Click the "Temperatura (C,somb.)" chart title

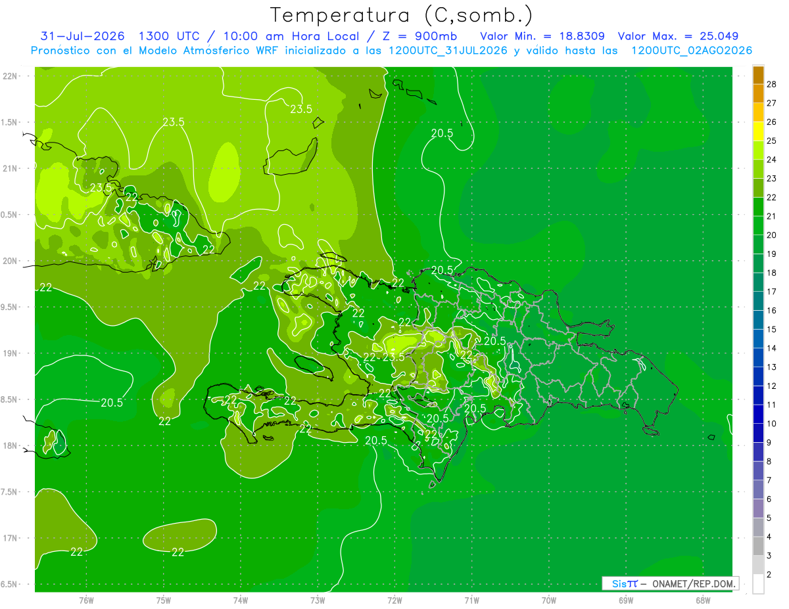point(402,15)
